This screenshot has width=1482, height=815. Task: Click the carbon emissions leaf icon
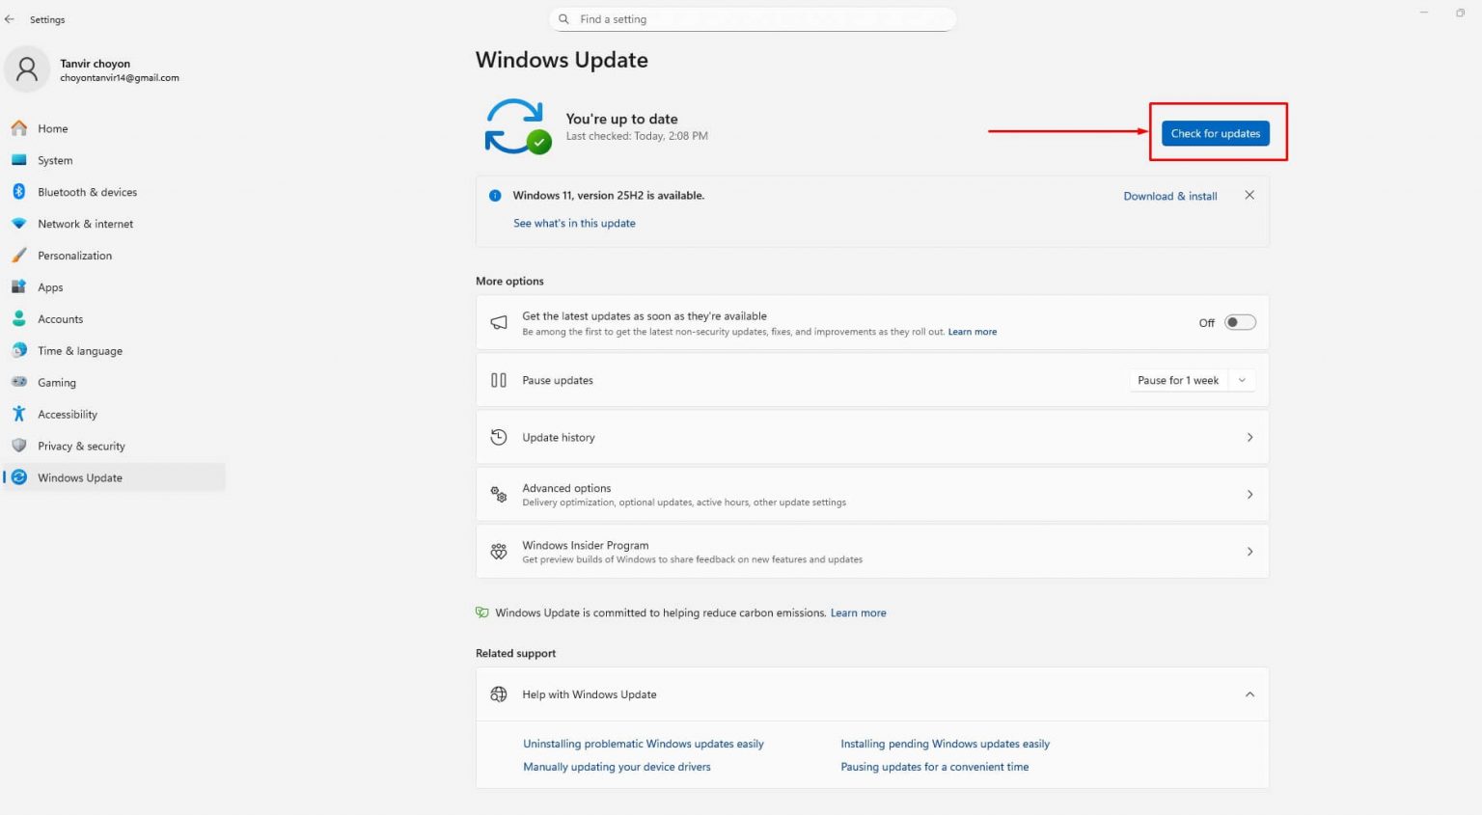[482, 612]
